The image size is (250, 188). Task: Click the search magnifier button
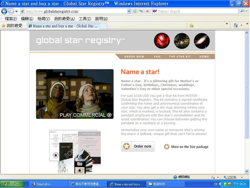[242, 11]
